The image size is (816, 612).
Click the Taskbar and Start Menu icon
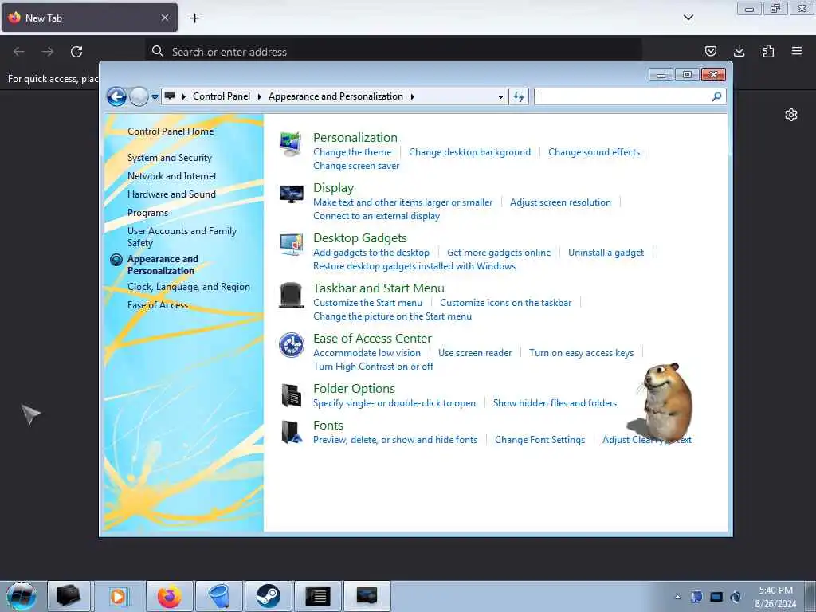point(291,295)
